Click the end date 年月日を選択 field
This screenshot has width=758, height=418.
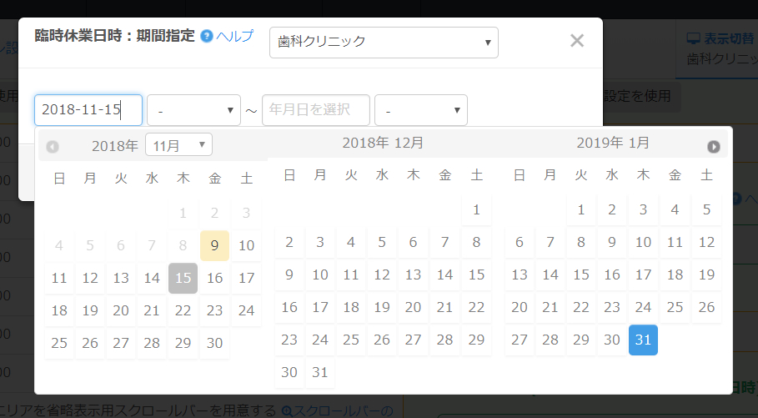[315, 110]
